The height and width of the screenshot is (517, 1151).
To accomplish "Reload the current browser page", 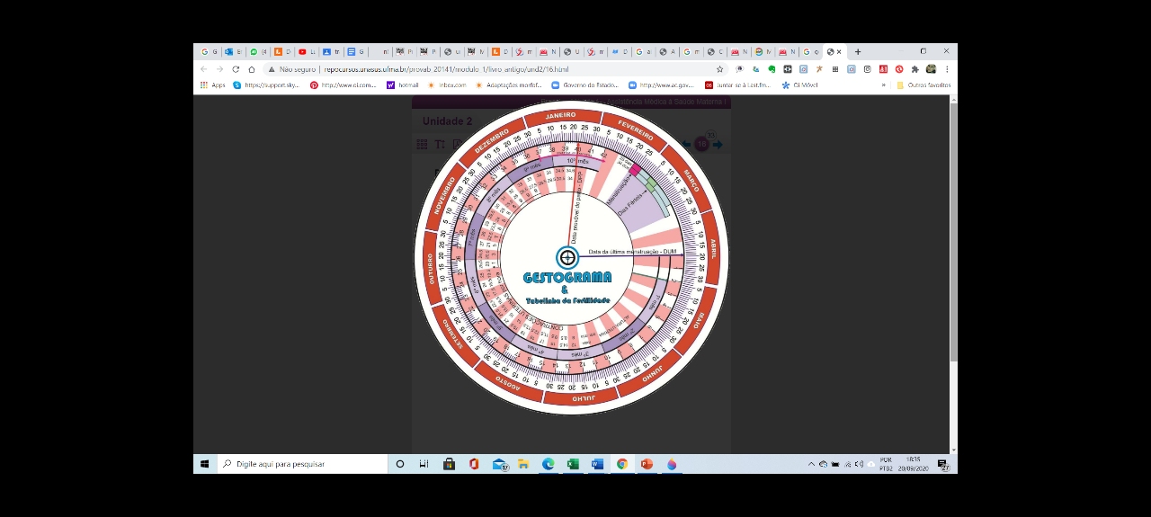I will tap(236, 69).
